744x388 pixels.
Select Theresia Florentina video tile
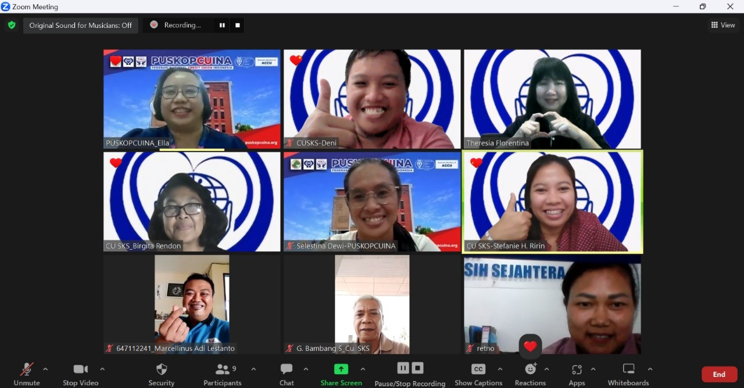552,99
